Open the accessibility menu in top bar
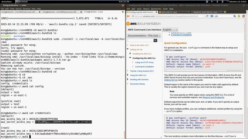Viewport: 248px width, 139px height. tap(207, 2)
